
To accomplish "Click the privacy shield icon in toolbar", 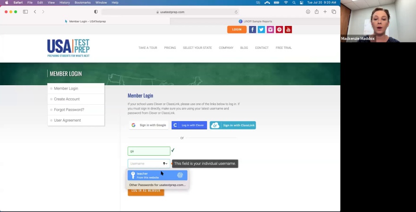I will point(96,12).
